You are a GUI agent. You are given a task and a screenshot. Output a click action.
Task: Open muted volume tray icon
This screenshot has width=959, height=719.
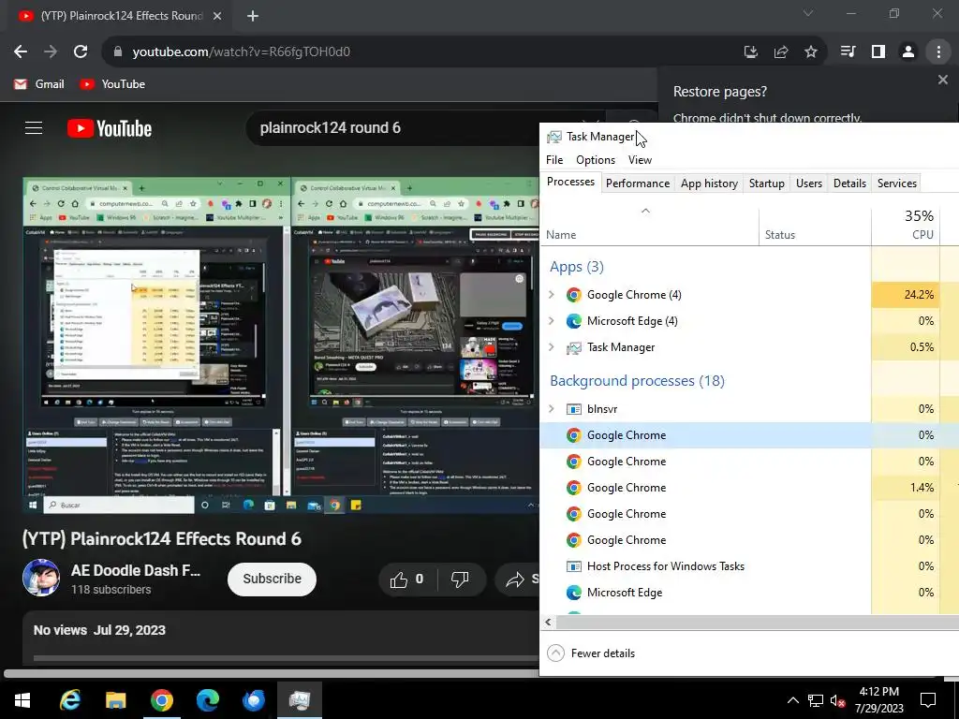[837, 700]
